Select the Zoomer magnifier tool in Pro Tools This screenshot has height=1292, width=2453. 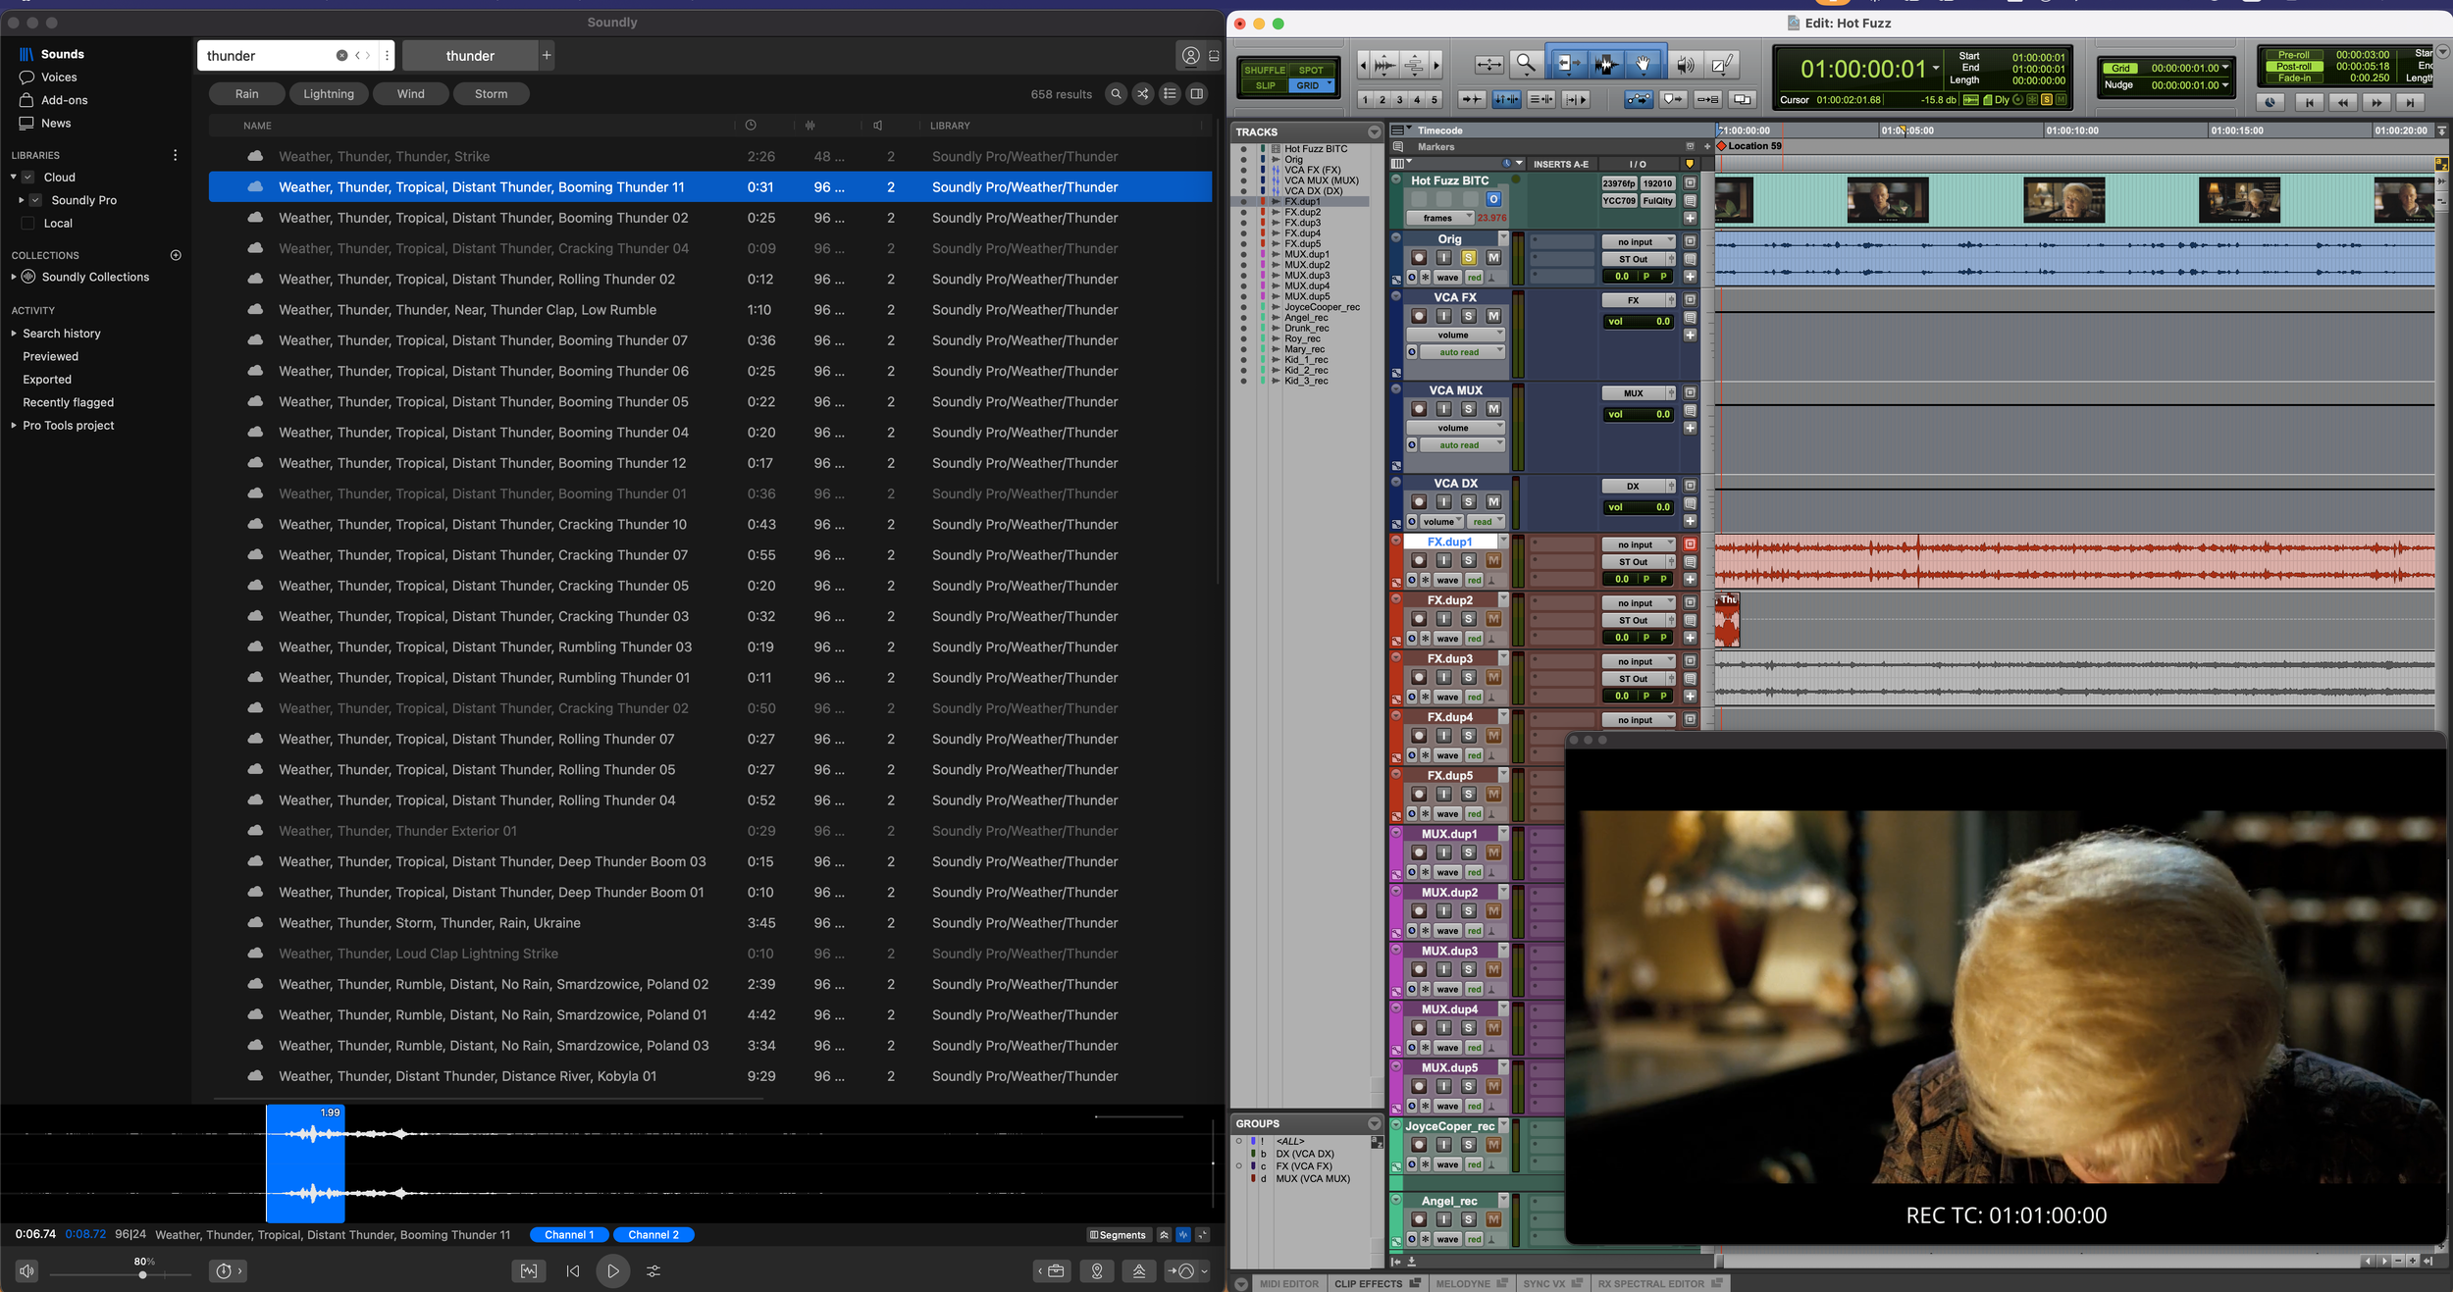pos(1525,65)
